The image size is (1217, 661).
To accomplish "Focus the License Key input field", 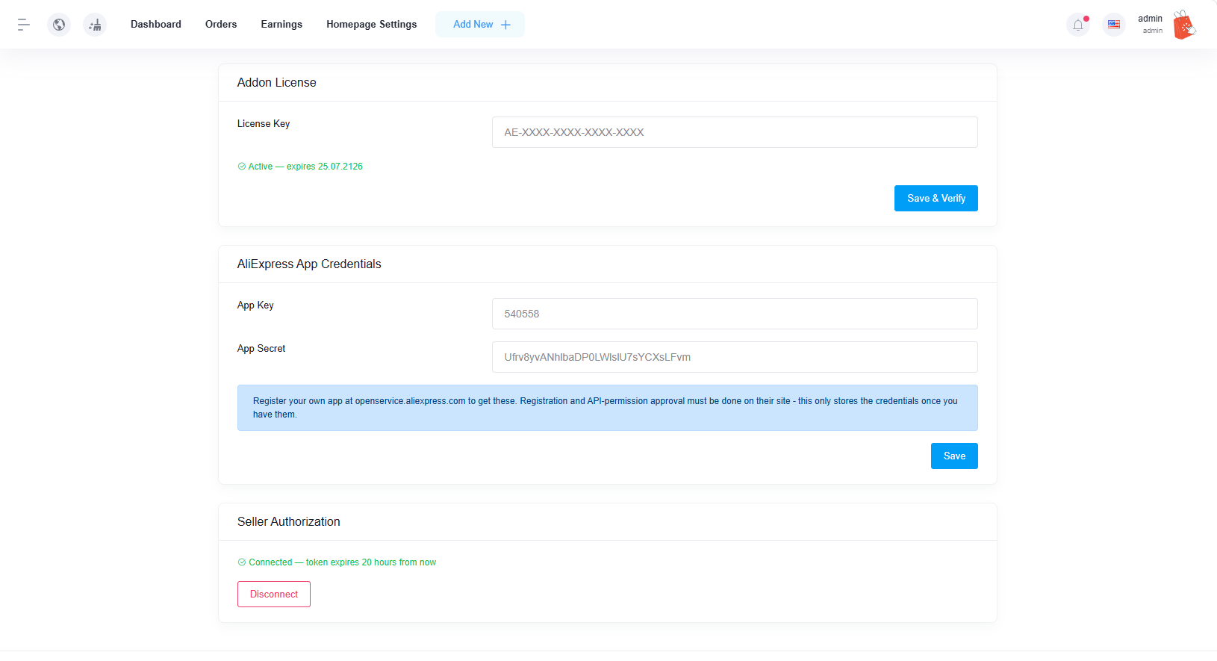I will tap(735, 132).
